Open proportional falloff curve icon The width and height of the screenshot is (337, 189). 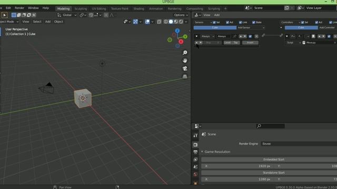[112, 15]
